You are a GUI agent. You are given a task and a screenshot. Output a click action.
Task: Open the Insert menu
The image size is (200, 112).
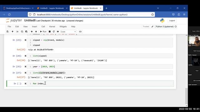pos(34,26)
